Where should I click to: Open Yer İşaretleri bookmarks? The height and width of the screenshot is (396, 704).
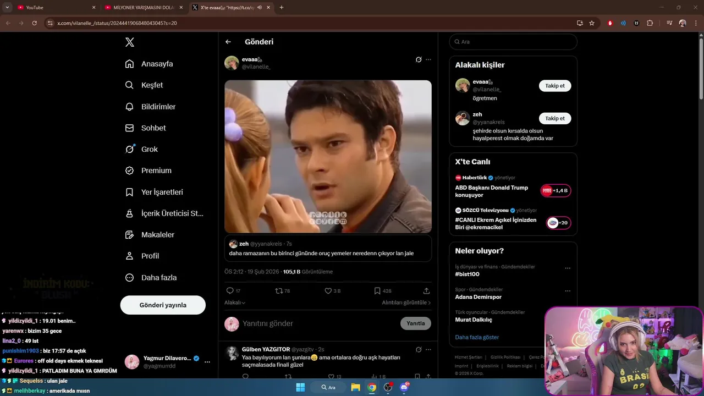pyautogui.click(x=154, y=192)
